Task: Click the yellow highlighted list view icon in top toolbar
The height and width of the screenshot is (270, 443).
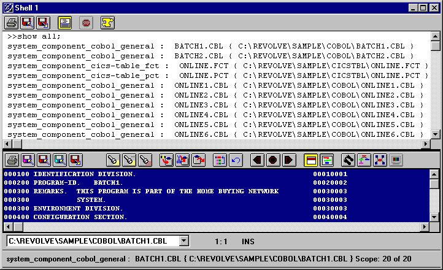Action: tap(65, 23)
